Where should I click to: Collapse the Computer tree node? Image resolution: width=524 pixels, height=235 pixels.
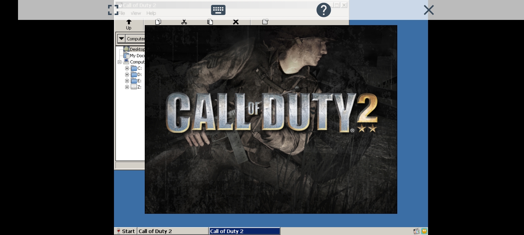(x=120, y=62)
